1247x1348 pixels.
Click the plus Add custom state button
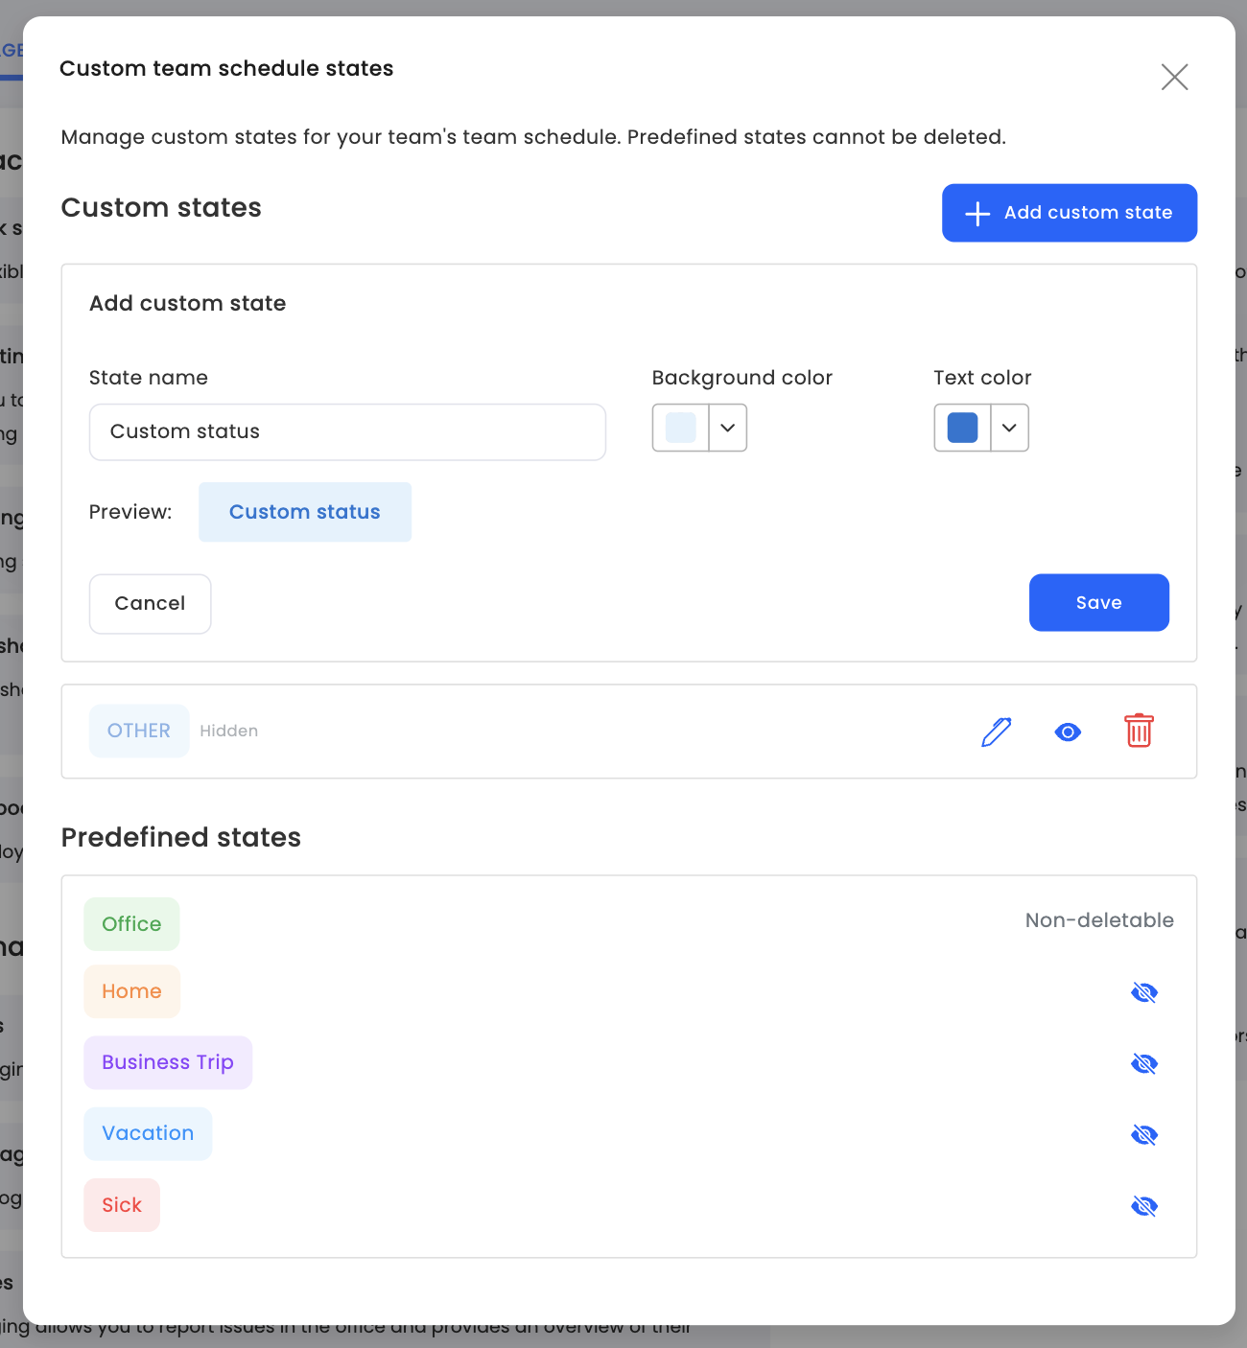[1069, 213]
